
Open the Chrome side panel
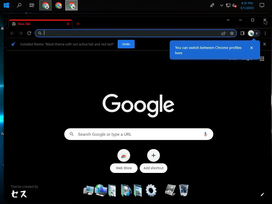coord(242,33)
